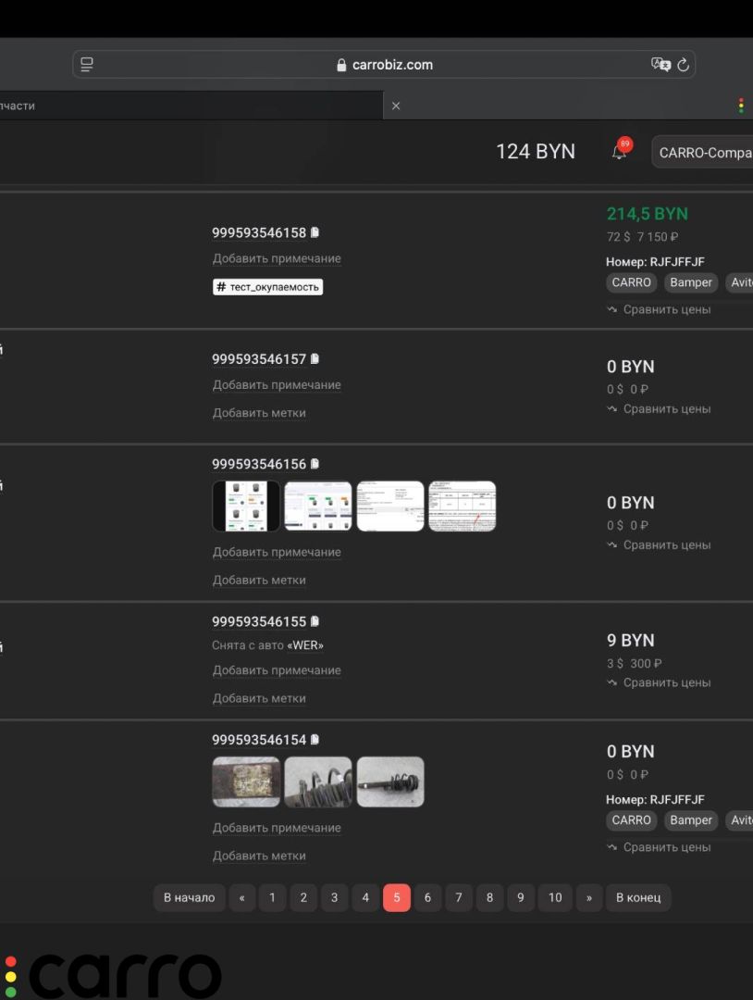The height and width of the screenshot is (1000, 753).
Task: Jump to the last page with В конец
Action: tap(638, 898)
